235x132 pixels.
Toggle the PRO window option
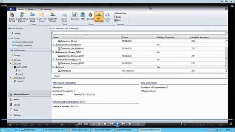117,21
